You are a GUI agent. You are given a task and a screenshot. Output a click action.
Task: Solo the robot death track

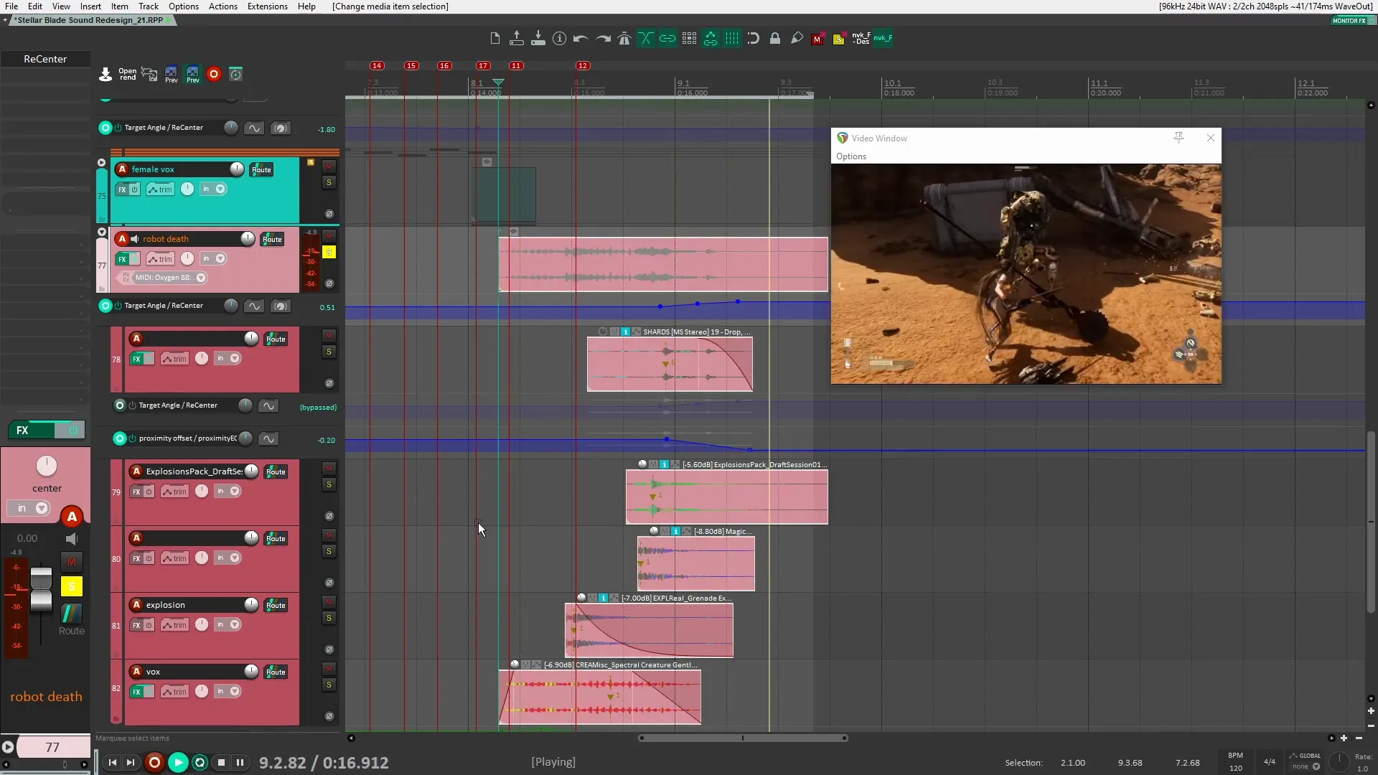click(x=329, y=253)
